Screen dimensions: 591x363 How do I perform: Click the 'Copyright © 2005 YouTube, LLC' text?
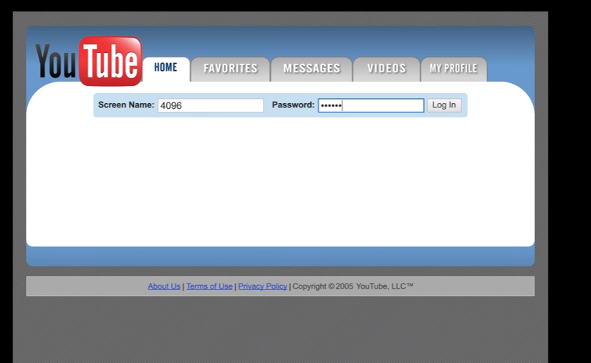point(353,286)
